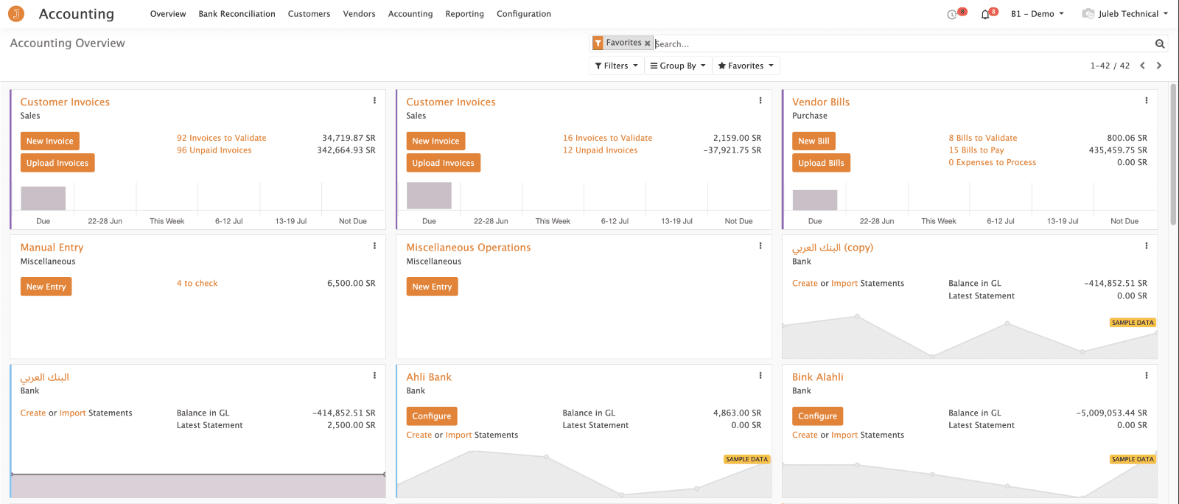This screenshot has width=1179, height=504.
Task: Open 8 Bills to Validate link
Action: [982, 138]
